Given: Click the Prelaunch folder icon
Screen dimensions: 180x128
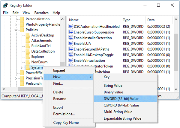Looking at the screenshot, I should pos(22,84).
